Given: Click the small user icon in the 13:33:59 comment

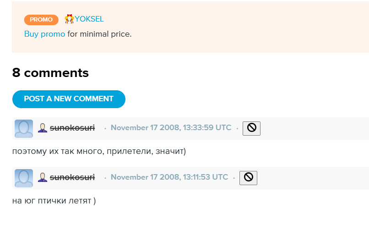Looking at the screenshot, I should (x=43, y=128).
